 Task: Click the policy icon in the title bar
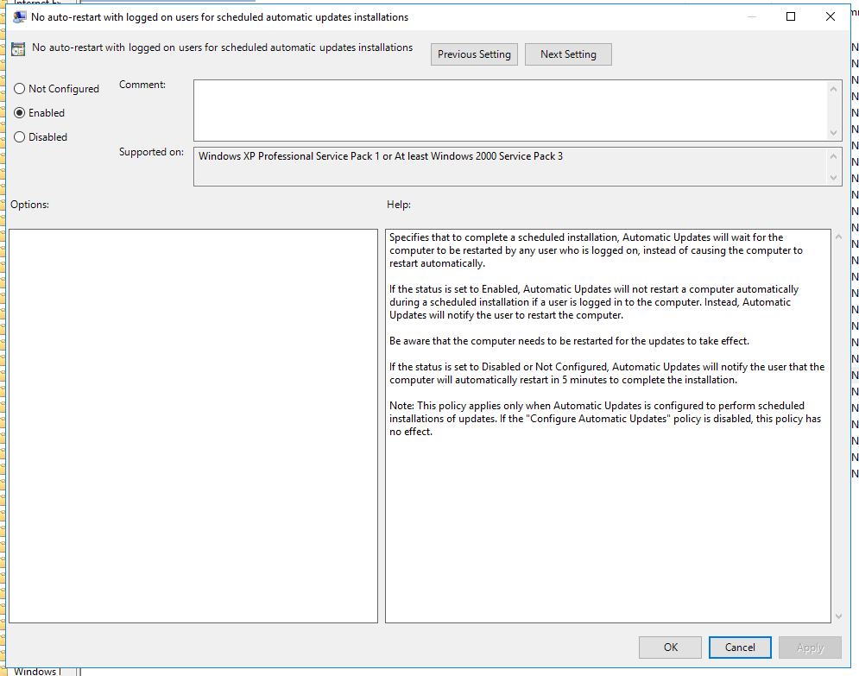click(x=18, y=16)
